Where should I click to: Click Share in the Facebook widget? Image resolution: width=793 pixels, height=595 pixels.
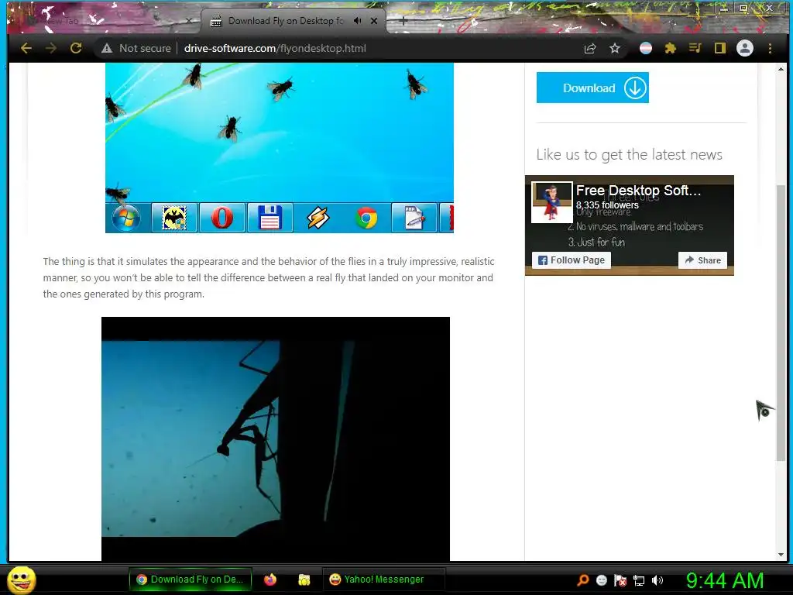pos(702,260)
